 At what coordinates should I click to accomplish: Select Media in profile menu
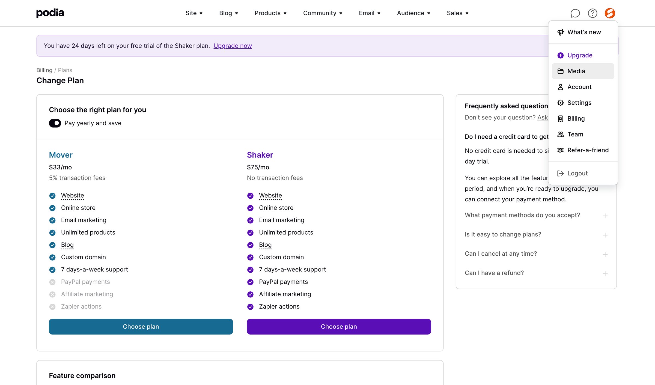583,71
